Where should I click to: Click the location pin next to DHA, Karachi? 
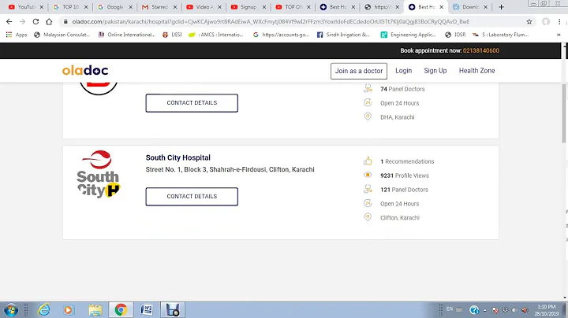click(x=368, y=116)
